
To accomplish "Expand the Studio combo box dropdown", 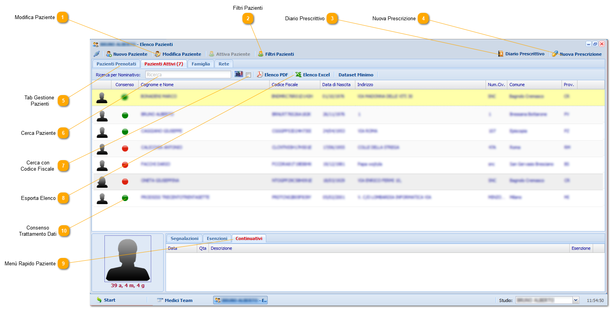I will [576, 300].
